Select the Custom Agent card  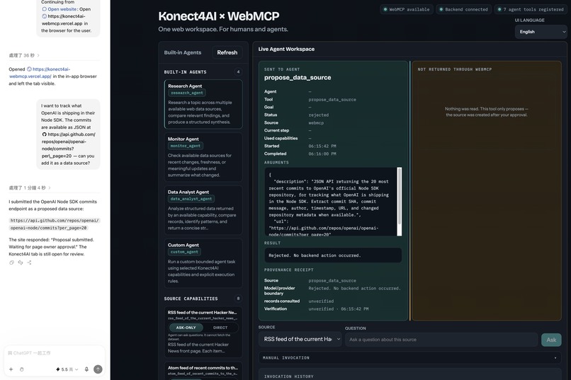203,263
